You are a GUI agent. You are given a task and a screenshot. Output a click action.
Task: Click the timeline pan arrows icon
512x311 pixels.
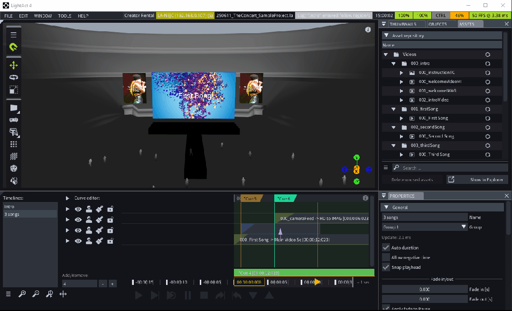pos(63,294)
